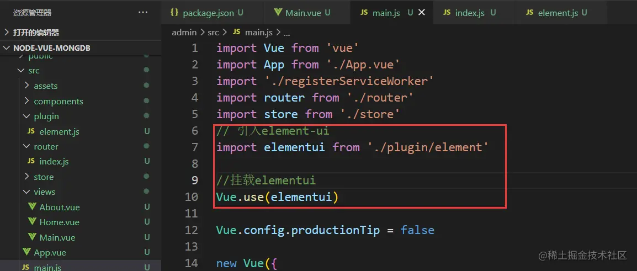Click the //挂载elementui comment
Viewport: 637px width, 271px height.
tap(266, 180)
